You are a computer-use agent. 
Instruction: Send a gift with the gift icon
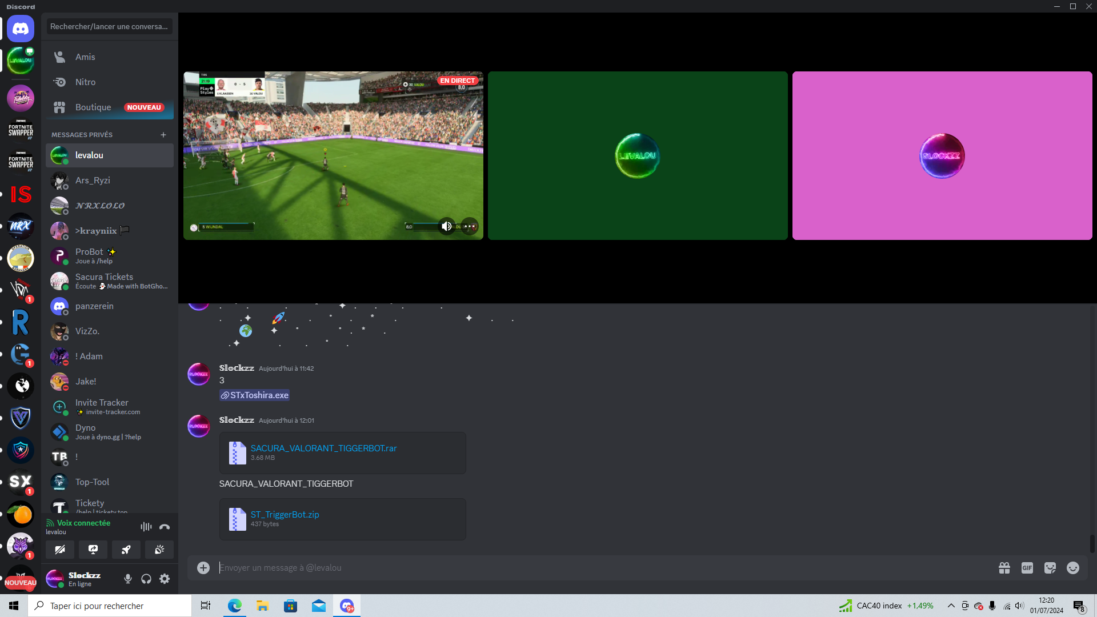pos(1004,568)
